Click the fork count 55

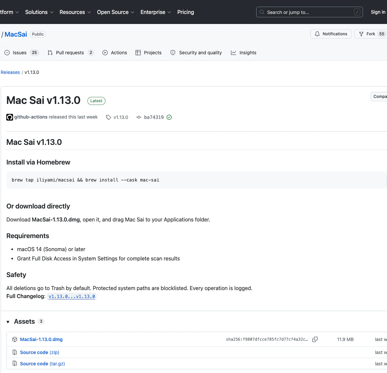[382, 34]
